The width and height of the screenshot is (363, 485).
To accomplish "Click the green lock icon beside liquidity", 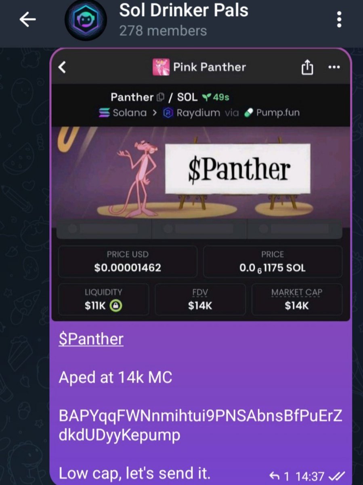I will click(116, 306).
